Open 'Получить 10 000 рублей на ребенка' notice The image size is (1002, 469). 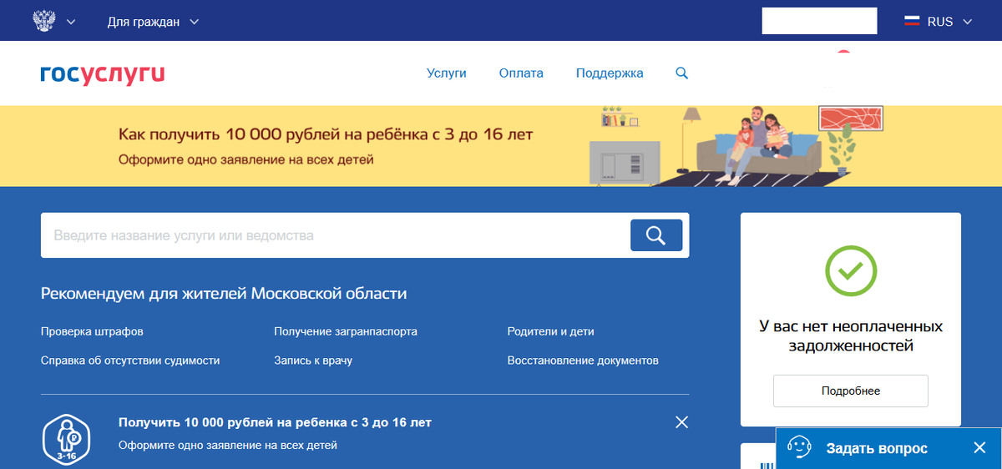(275, 422)
